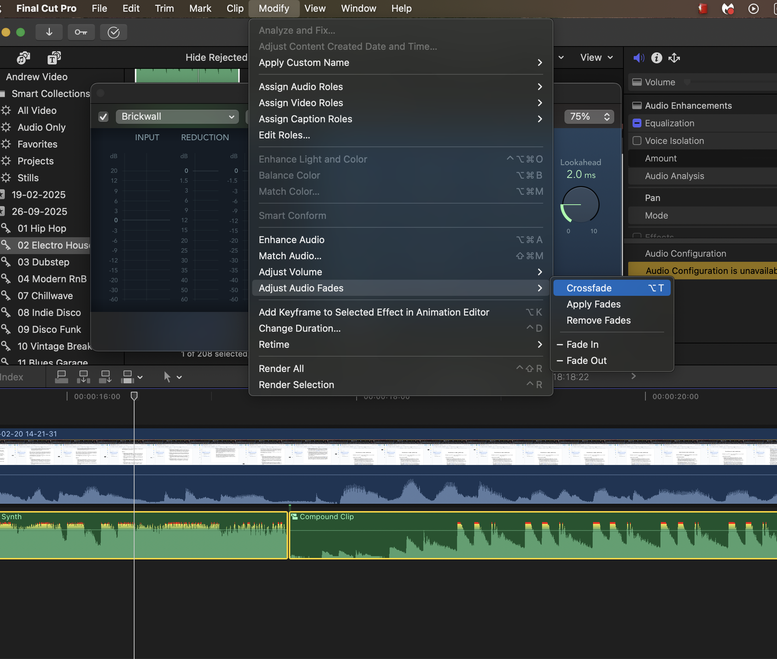The image size is (777, 659).
Task: Click the background tasks checkmark icon
Action: pyautogui.click(x=113, y=32)
